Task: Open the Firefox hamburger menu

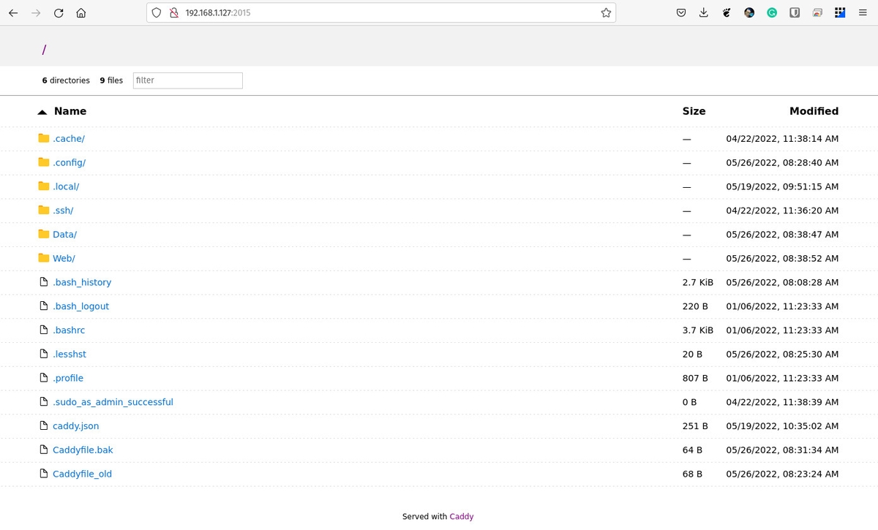Action: tap(863, 12)
